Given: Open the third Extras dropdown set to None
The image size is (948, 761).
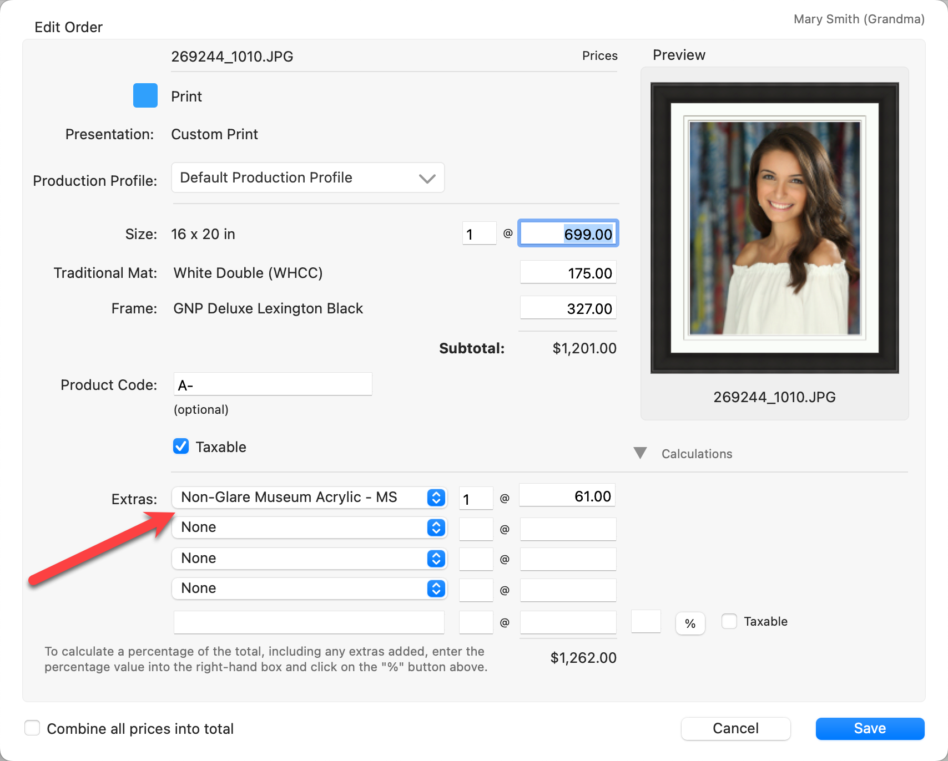Looking at the screenshot, I should point(309,559).
